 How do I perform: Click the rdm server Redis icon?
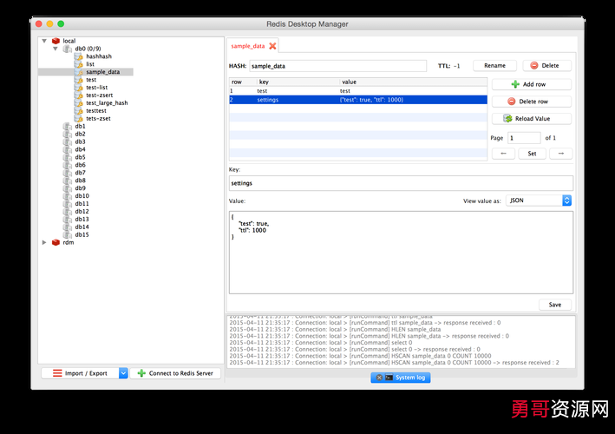point(56,242)
